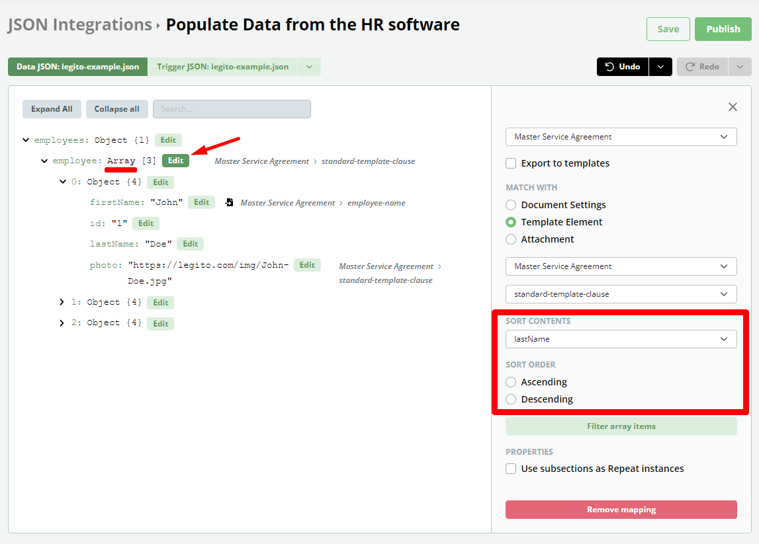Viewport: 759px width, 544px height.
Task: Expand the object at index 1
Action: pyautogui.click(x=63, y=302)
